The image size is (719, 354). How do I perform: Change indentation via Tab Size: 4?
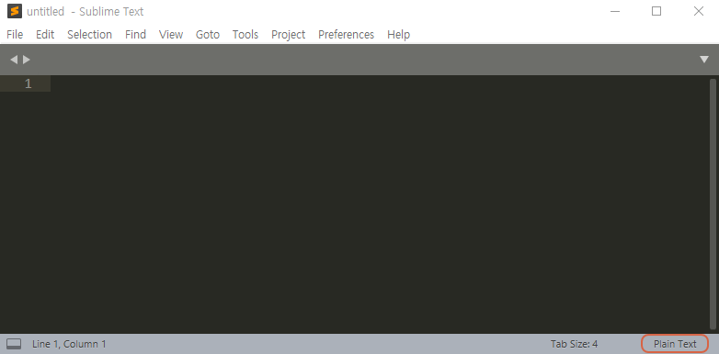(574, 344)
